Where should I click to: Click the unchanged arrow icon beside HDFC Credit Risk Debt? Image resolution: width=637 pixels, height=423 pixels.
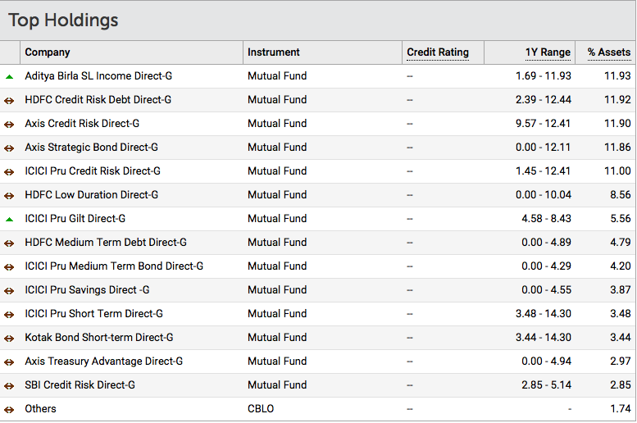9,100
